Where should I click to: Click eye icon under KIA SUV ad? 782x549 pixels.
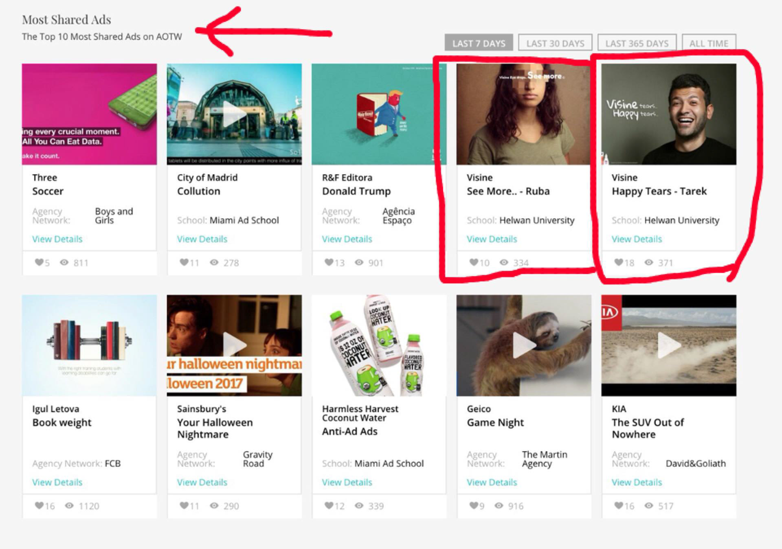pos(649,505)
